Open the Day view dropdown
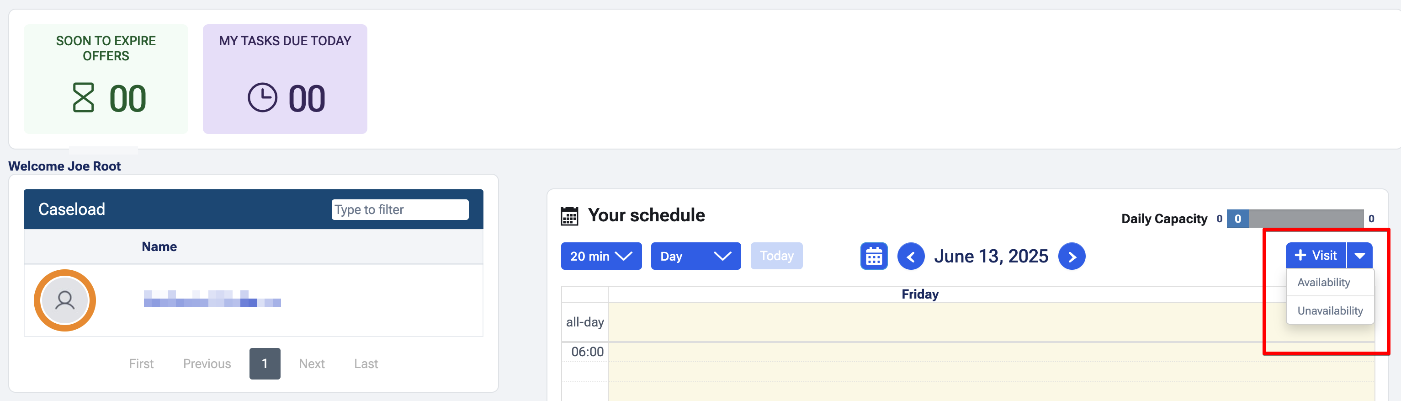 click(695, 256)
